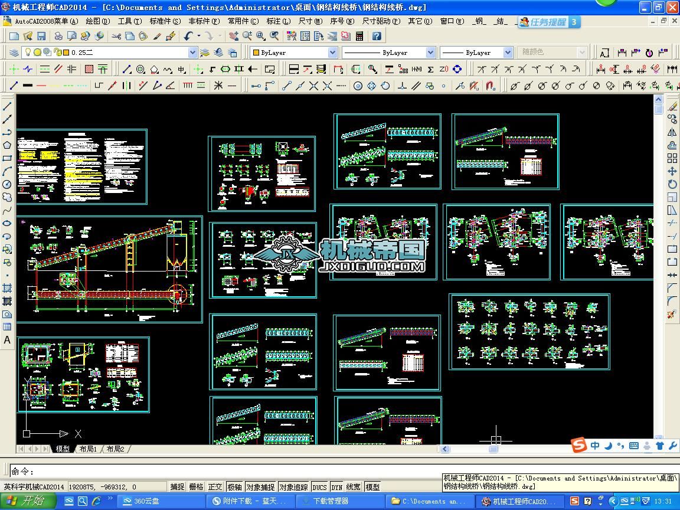Toggle 对象捕捉 object snap
The height and width of the screenshot is (510, 680).
point(260,486)
